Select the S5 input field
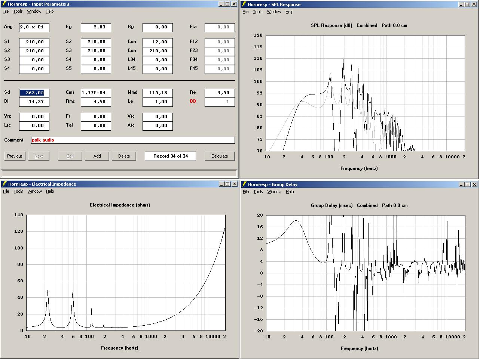 pyautogui.click(x=96, y=69)
